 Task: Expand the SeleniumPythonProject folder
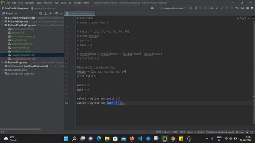pyautogui.click(x=2, y=17)
